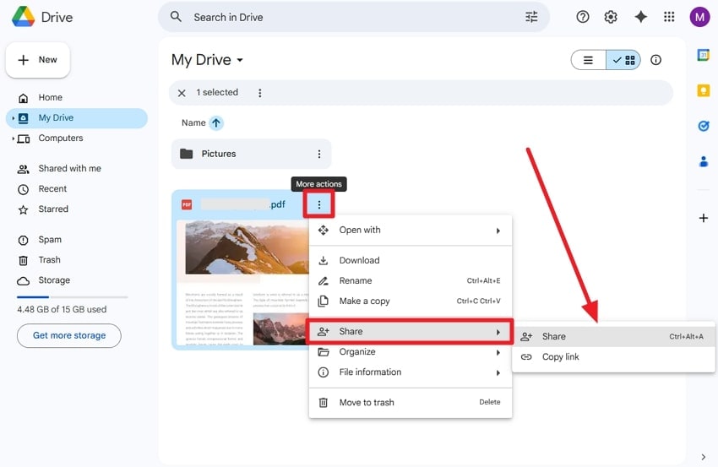
Task: Open the Google apps grid
Action: point(669,18)
